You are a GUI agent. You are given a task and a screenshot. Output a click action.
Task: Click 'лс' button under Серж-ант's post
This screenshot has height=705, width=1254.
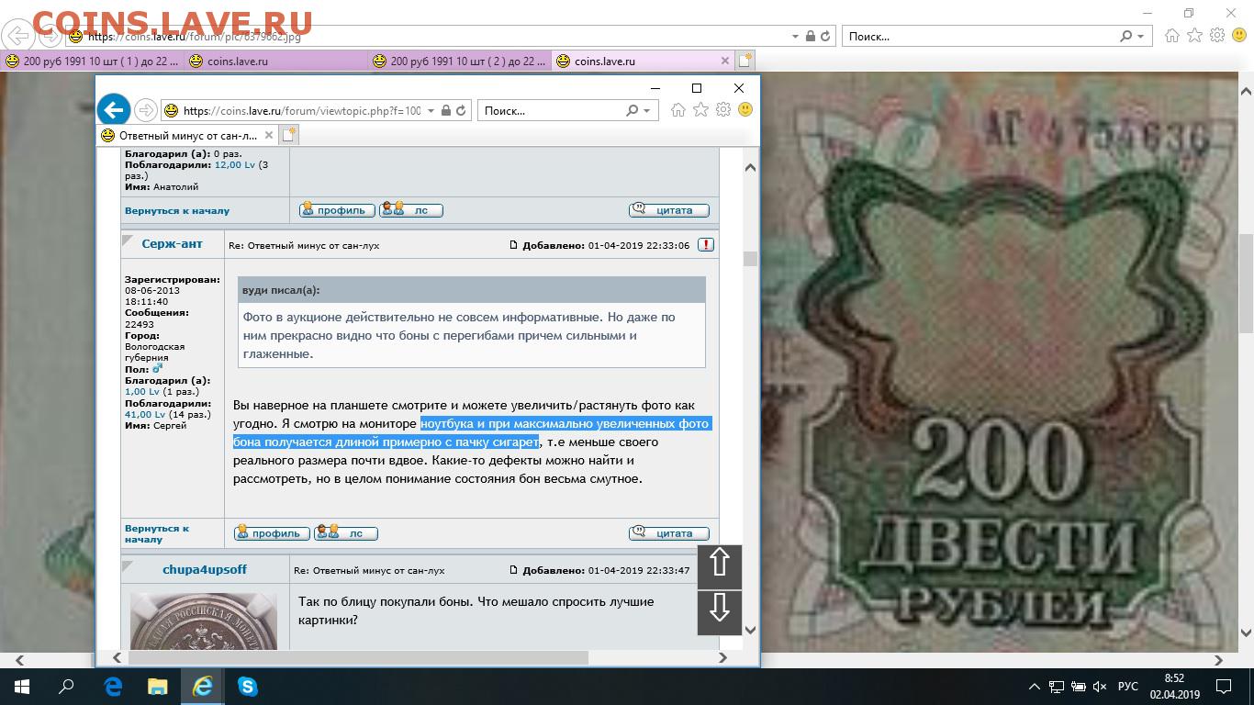(345, 532)
